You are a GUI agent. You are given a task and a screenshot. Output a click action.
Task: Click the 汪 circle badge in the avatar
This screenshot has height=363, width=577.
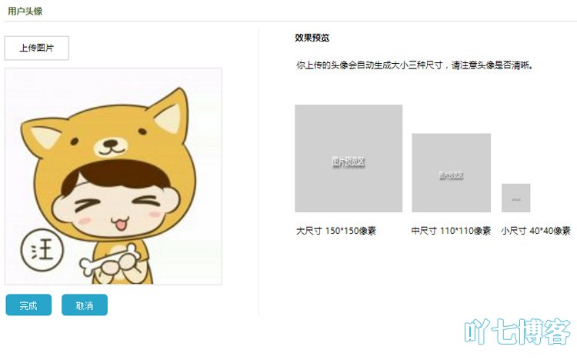pyautogui.click(x=42, y=250)
